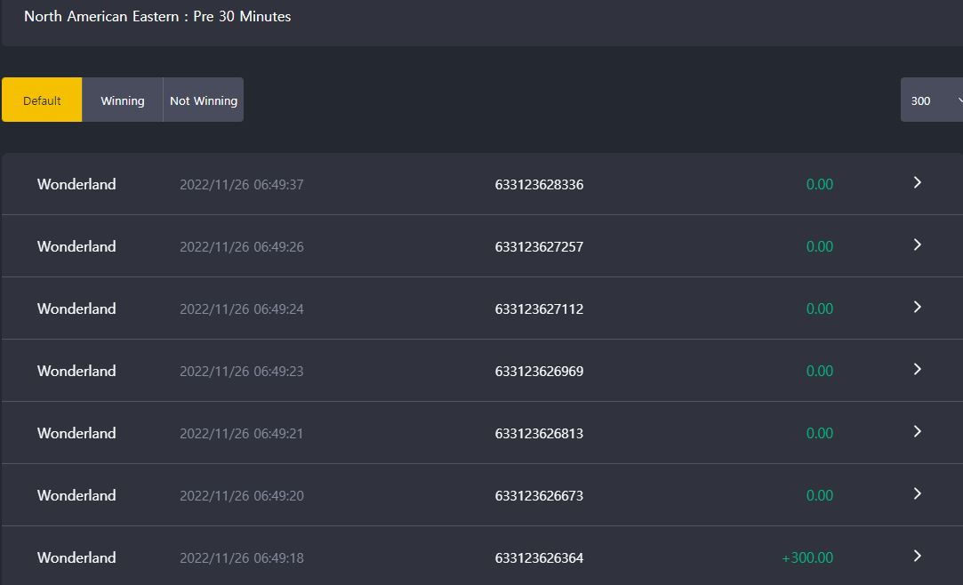Open chevron on the 06:49:24 row
This screenshot has width=963, height=585.
[917, 307]
